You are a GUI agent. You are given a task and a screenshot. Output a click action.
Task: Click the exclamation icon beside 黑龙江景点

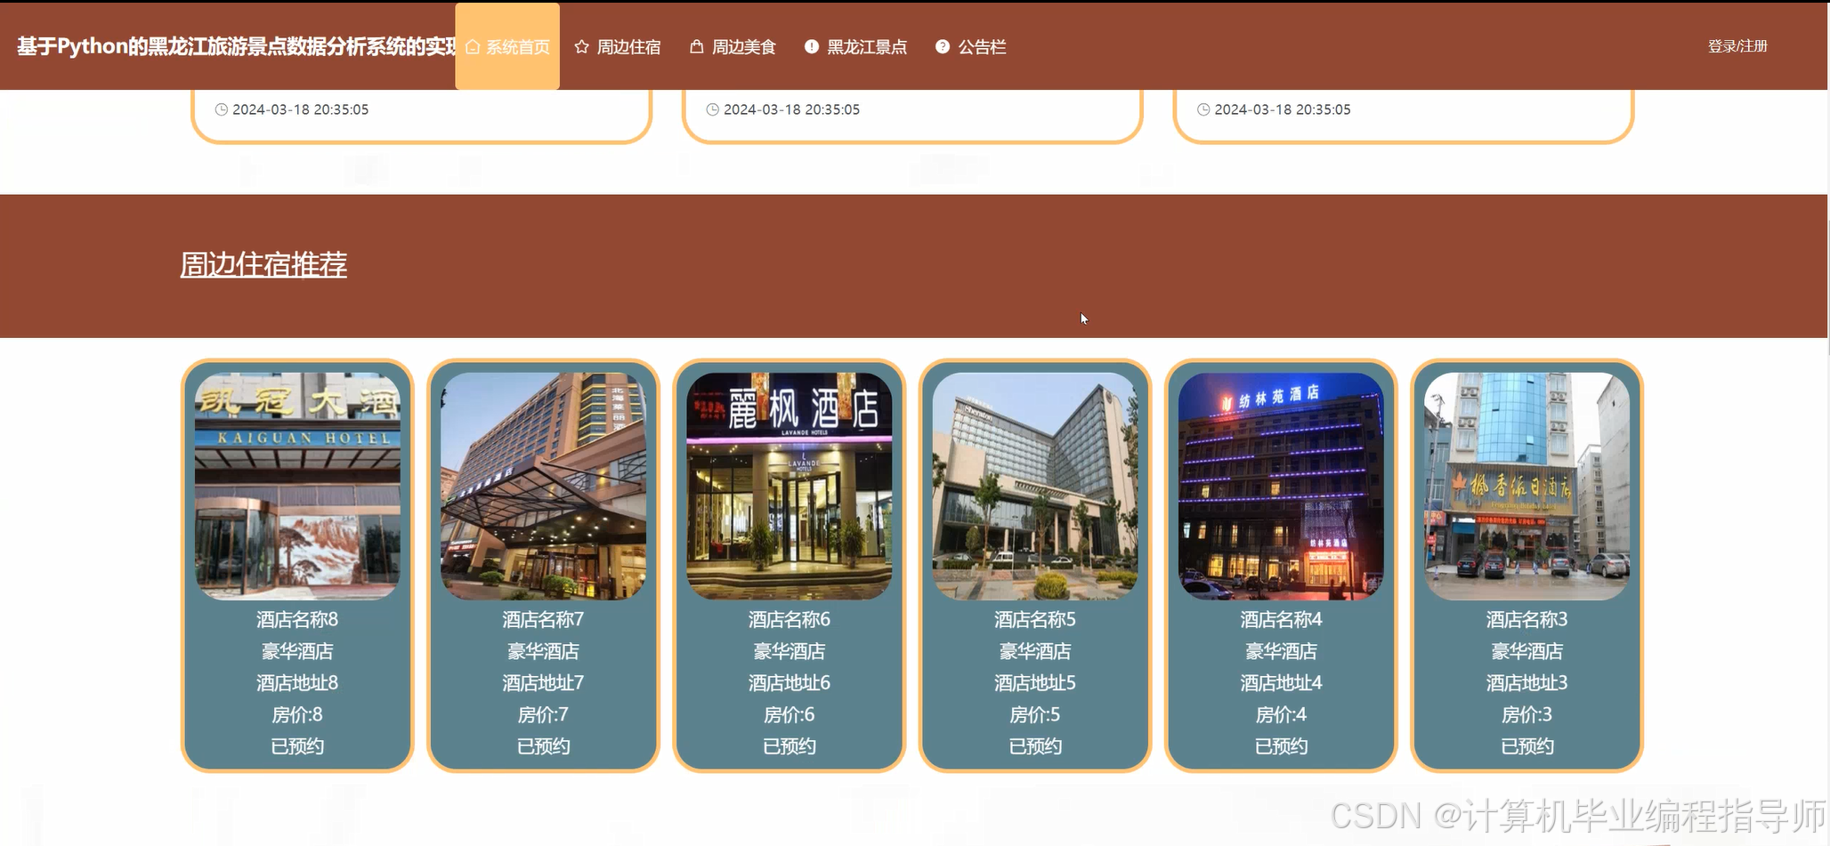811,46
